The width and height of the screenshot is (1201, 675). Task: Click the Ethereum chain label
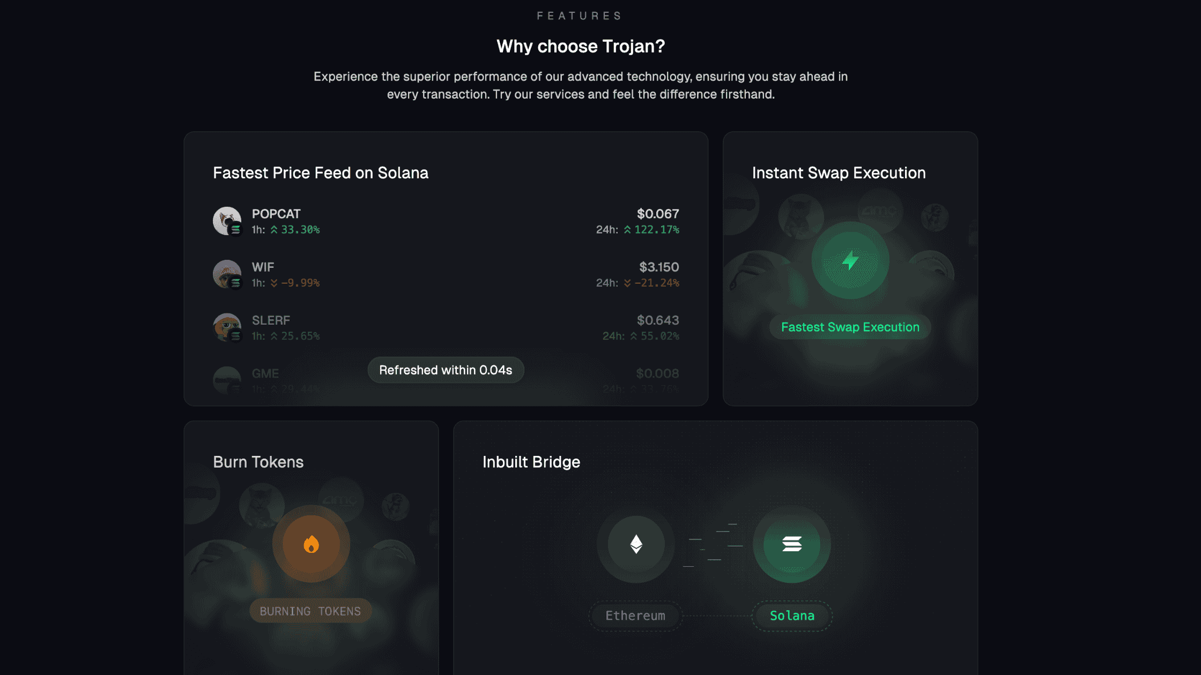635,616
